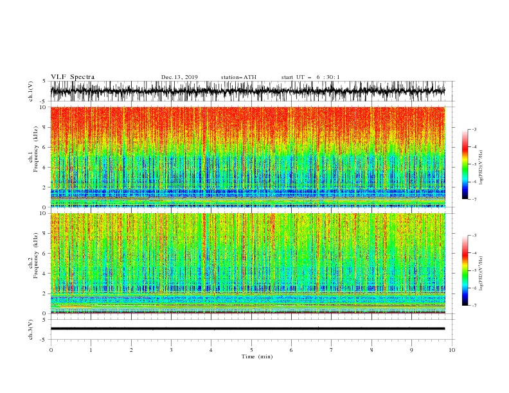The width and height of the screenshot is (509, 393).
Task: Click the '-3' label on ch.1 color bar
Action: [x=474, y=129]
